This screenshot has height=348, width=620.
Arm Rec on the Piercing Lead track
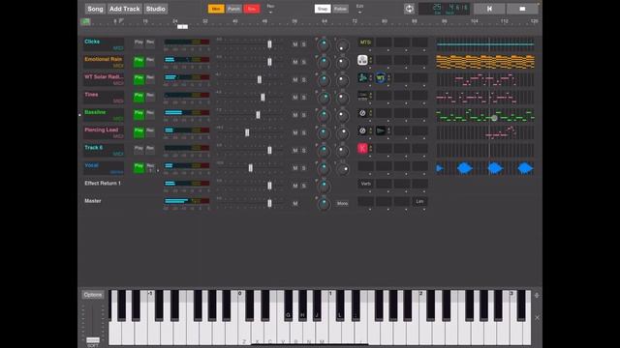tap(150, 131)
